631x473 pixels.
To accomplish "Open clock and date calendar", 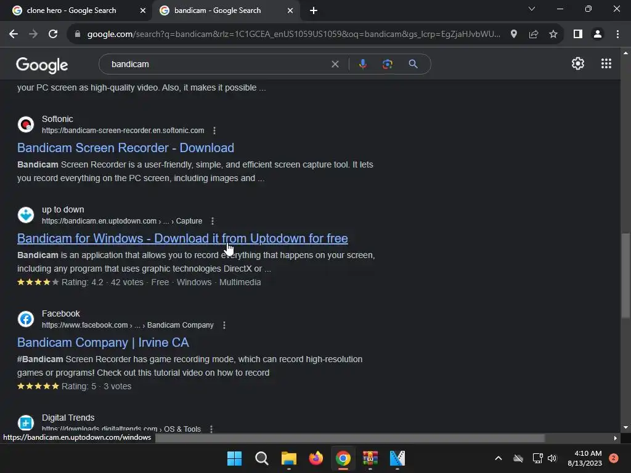I will click(585, 458).
